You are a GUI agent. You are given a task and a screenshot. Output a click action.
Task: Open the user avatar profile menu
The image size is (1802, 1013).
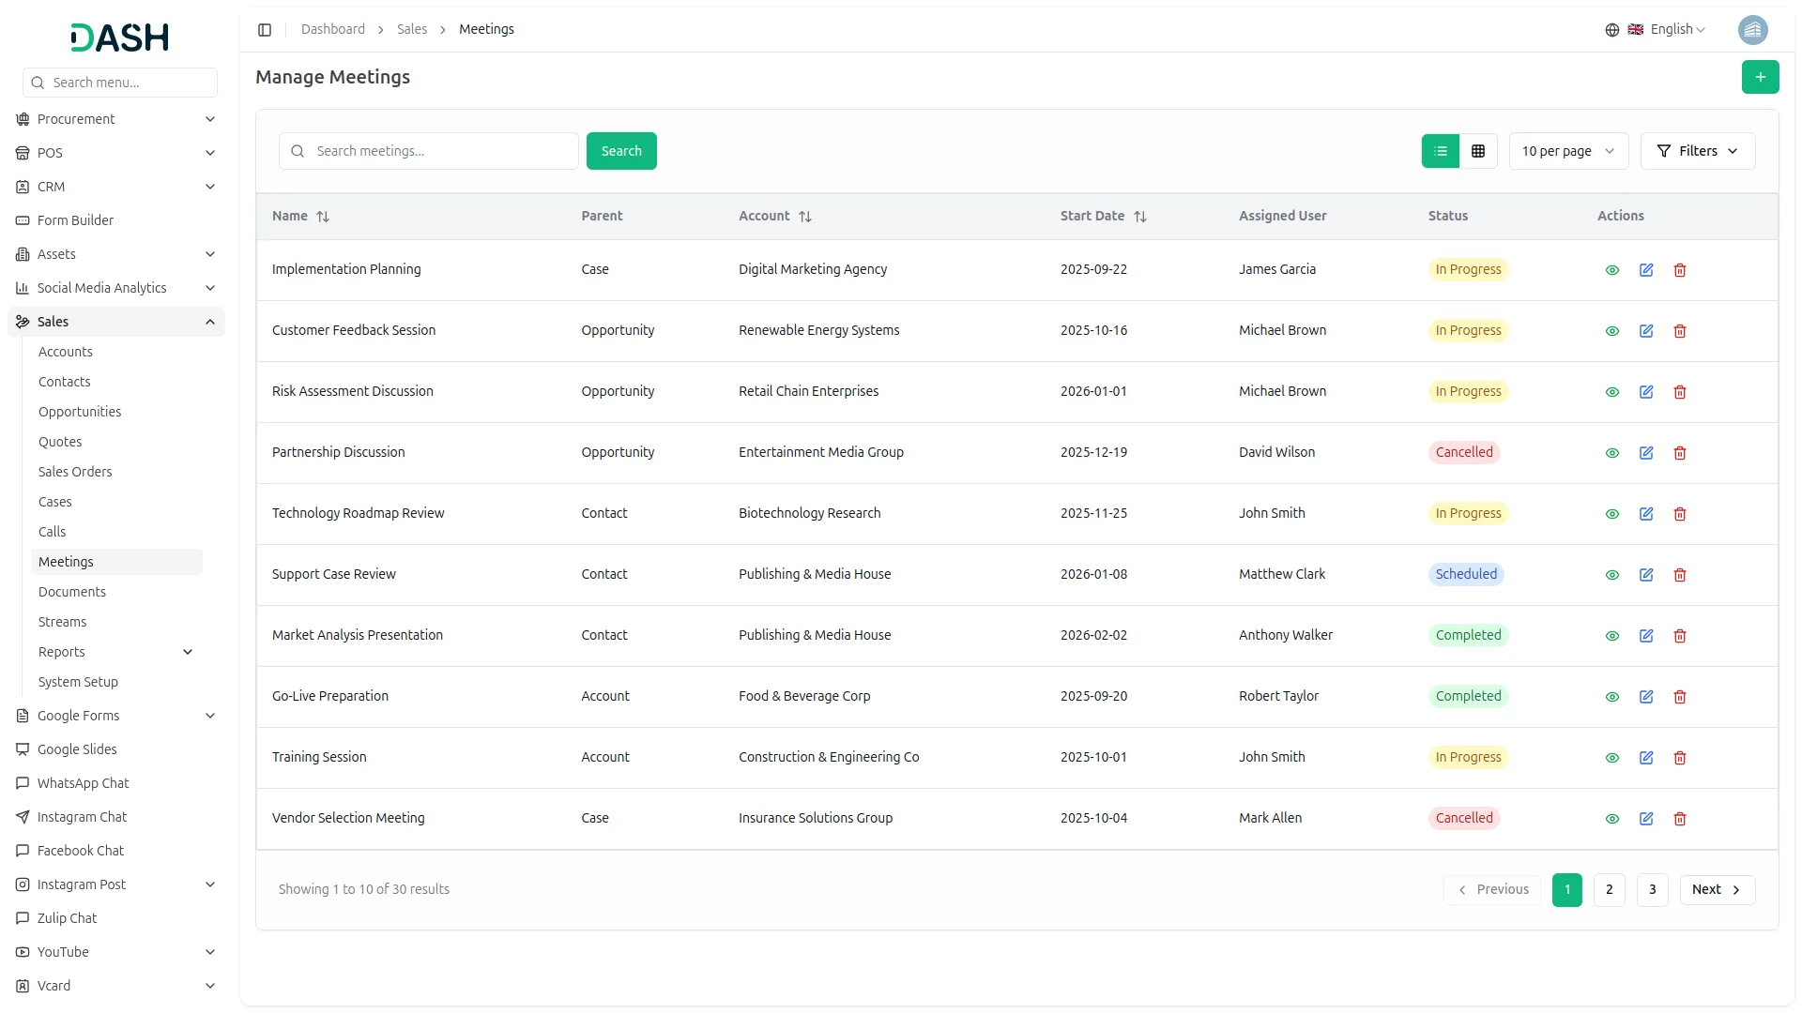1752,30
